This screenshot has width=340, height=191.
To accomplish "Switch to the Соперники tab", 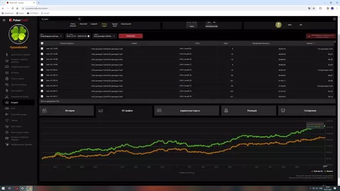I will tap(307, 111).
